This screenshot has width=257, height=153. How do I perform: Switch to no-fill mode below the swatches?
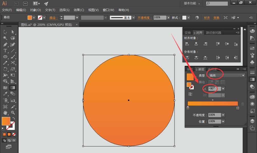[x=14, y=134]
